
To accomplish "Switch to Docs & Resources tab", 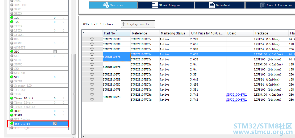I will pyautogui.click(x=270, y=5).
